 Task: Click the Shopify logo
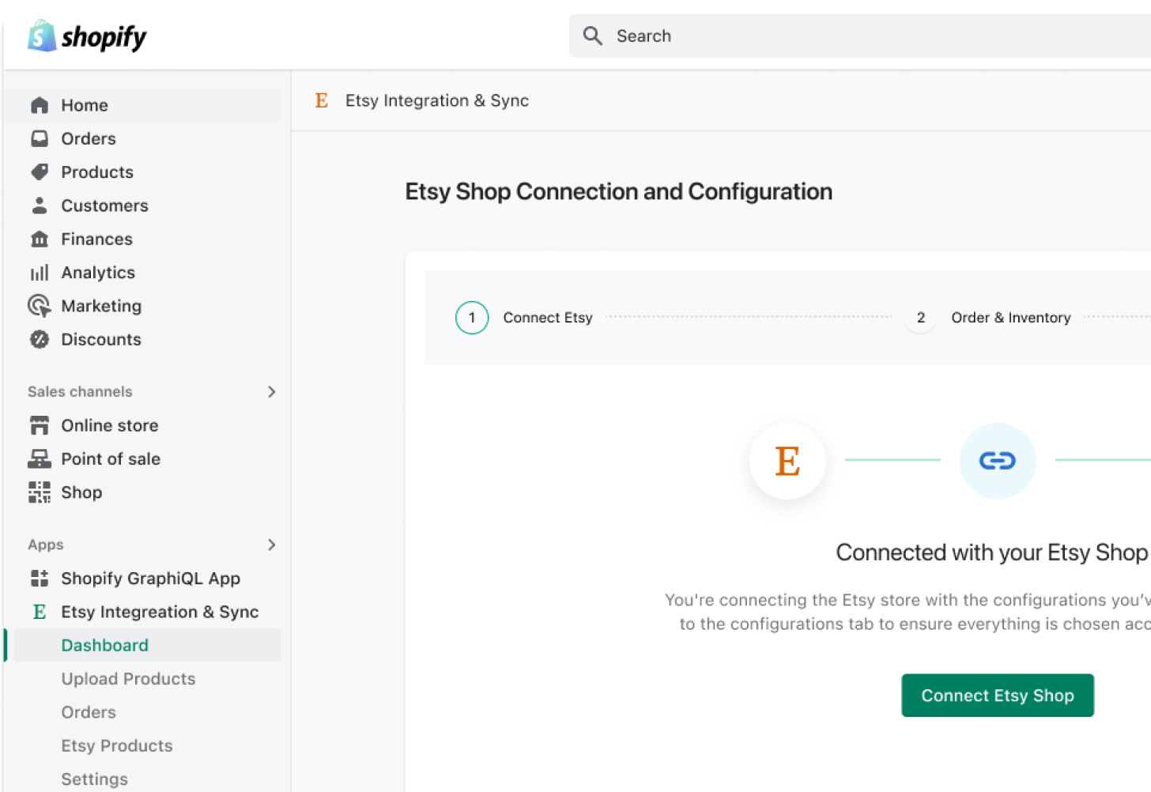click(x=87, y=36)
